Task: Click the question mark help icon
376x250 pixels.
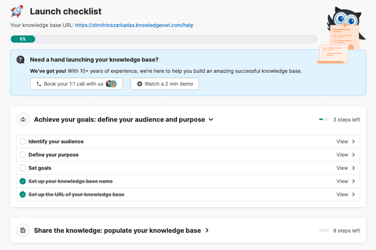Action: coord(21,60)
